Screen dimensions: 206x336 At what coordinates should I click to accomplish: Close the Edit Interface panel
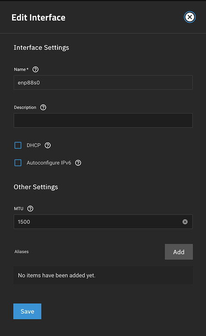click(190, 17)
